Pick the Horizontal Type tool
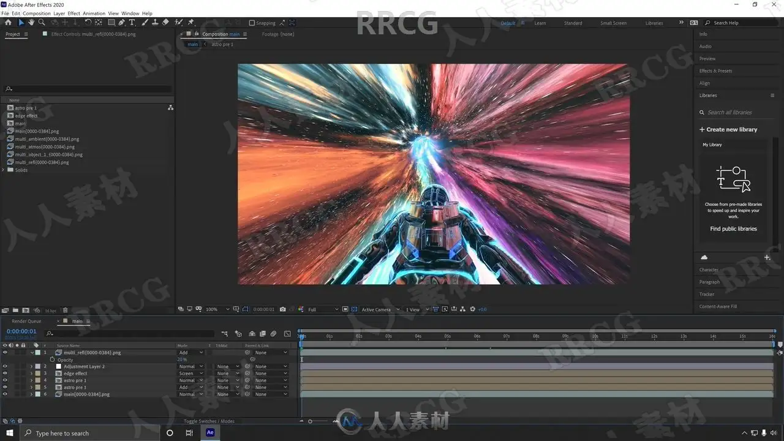Screen dimensions: 784x441 [x=132, y=23]
